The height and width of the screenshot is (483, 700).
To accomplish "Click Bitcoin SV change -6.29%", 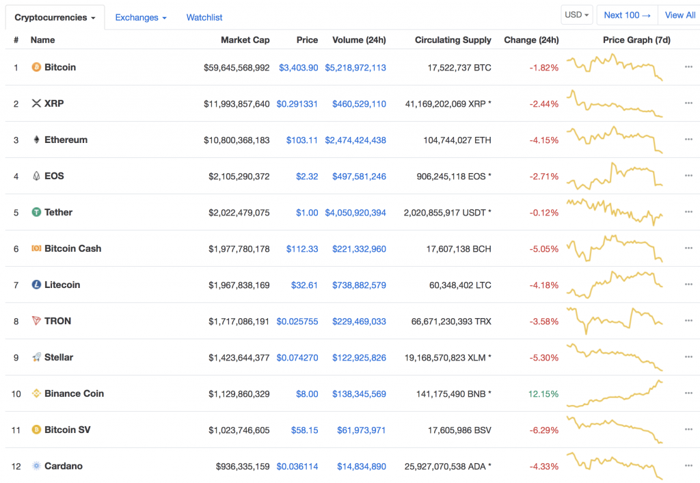I will click(543, 430).
